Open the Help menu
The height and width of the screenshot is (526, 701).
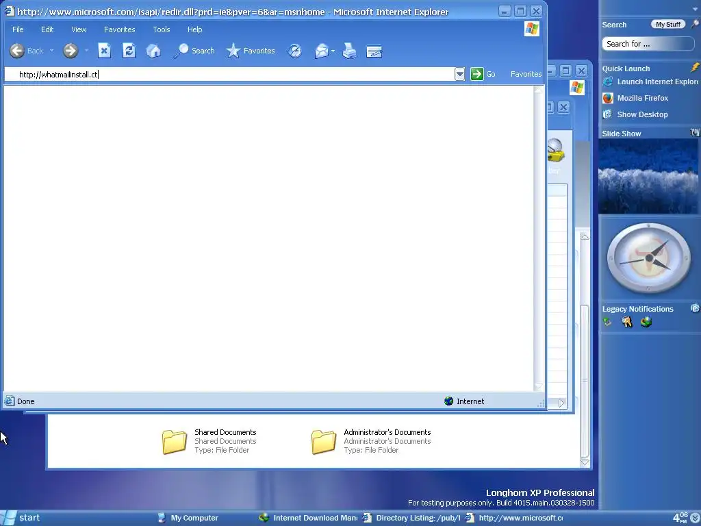[x=194, y=29]
